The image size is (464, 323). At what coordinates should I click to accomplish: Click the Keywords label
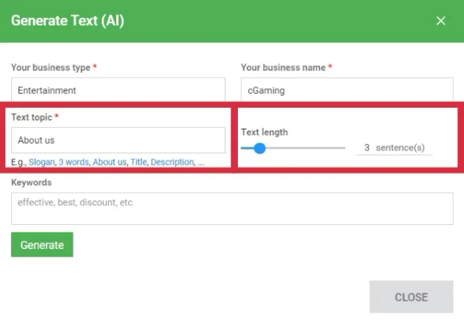32,183
